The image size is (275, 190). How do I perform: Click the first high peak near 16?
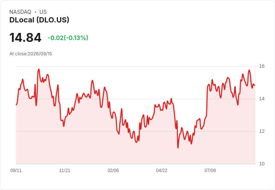pyautogui.click(x=39, y=69)
